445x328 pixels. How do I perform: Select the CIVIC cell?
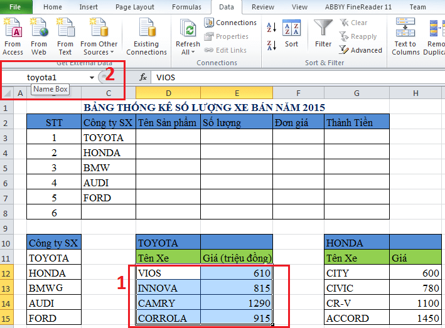click(357, 288)
